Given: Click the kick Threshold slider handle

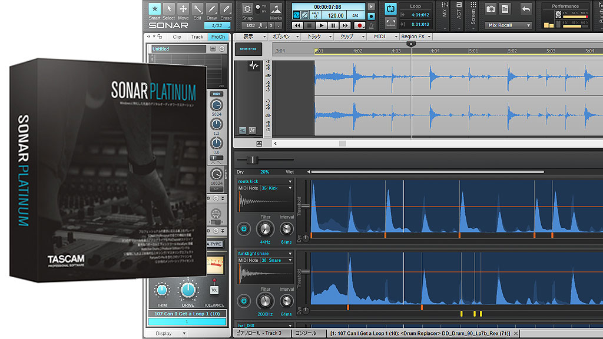Looking at the screenshot, I should coord(306,207).
